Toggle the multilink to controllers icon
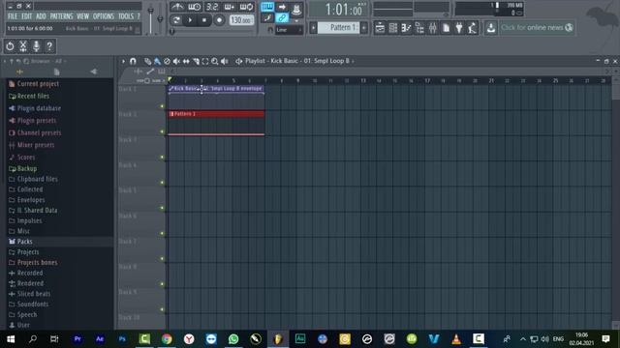 pyautogui.click(x=282, y=17)
